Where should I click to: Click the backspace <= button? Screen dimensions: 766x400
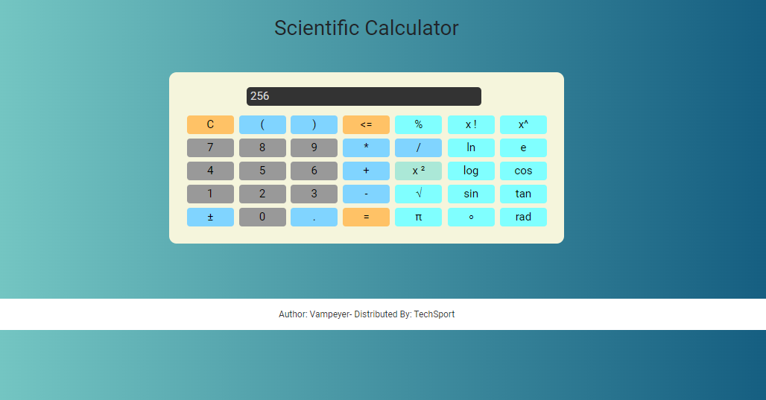366,124
